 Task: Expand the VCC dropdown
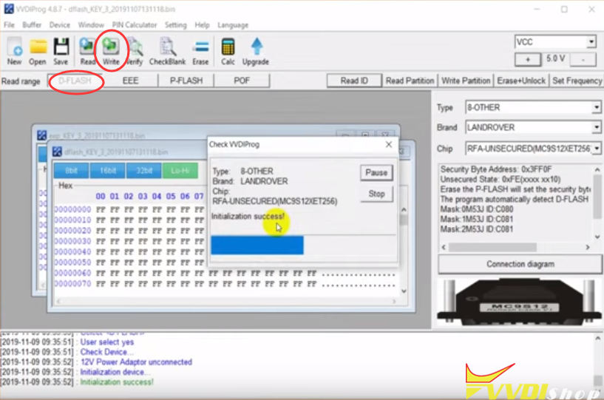point(591,41)
